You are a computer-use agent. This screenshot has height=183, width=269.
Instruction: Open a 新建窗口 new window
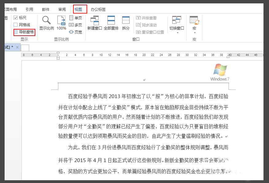[95, 23]
